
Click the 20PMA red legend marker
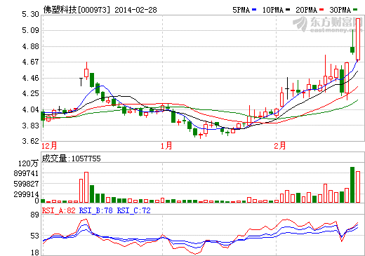pos(321,10)
